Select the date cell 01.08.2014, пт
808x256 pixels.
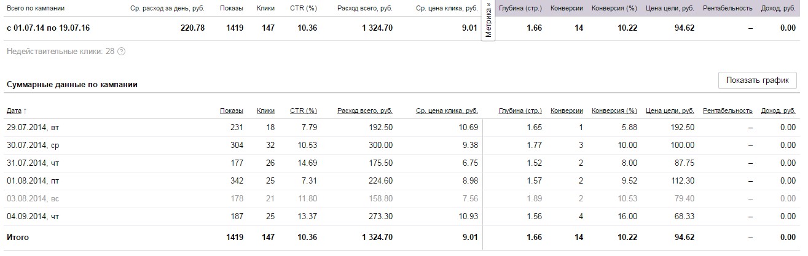coord(33,181)
